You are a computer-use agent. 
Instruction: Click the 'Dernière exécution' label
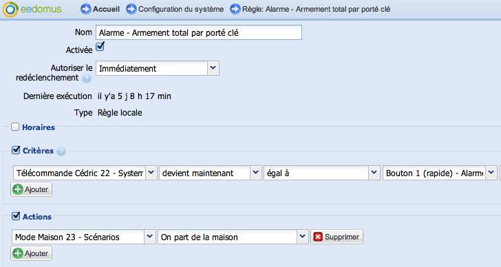tap(58, 96)
